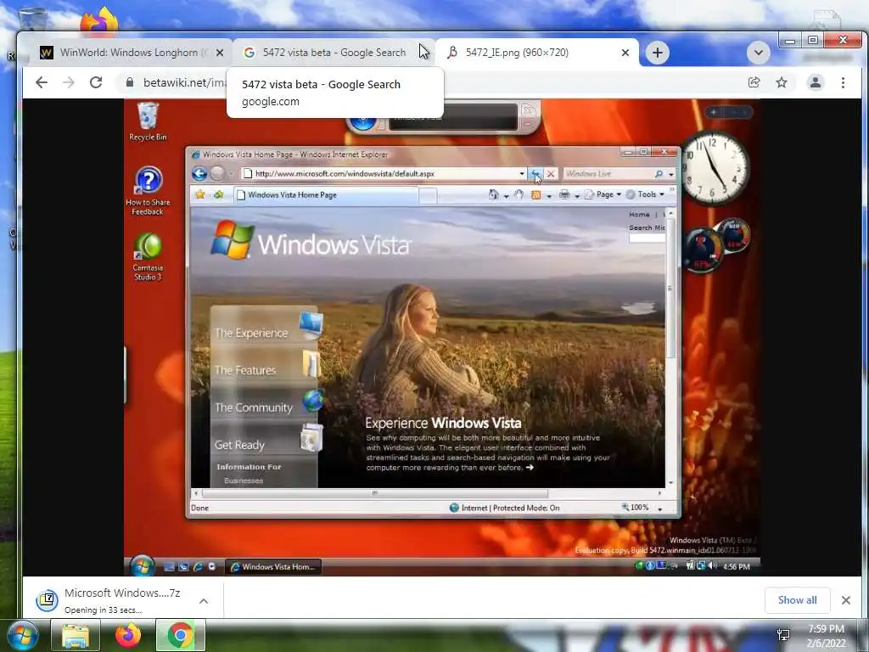This screenshot has height=652, width=869.
Task: Click the How to Share Feedback shortcut
Action: (x=148, y=191)
